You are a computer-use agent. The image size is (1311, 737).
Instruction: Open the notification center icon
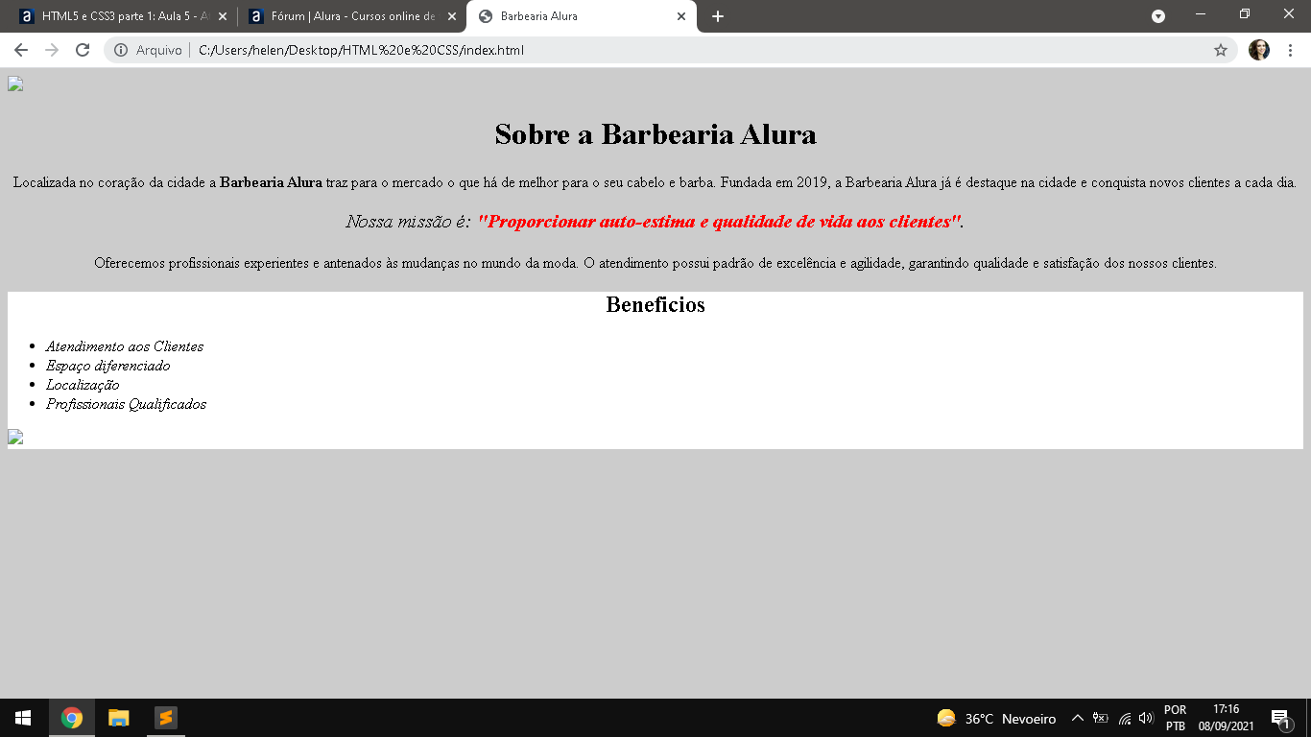tap(1280, 718)
